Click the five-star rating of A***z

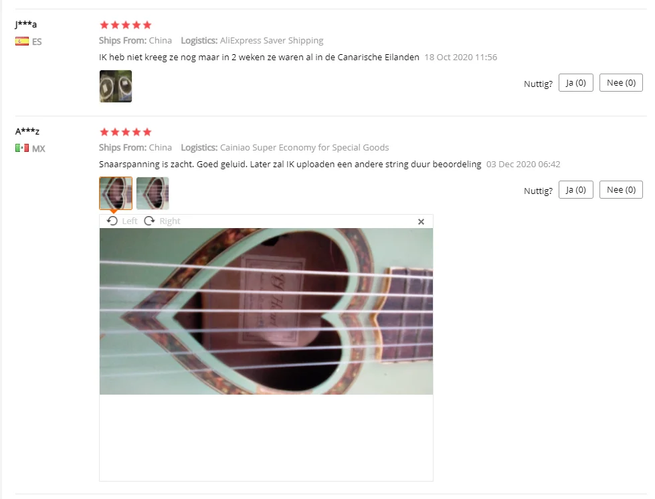click(x=125, y=132)
